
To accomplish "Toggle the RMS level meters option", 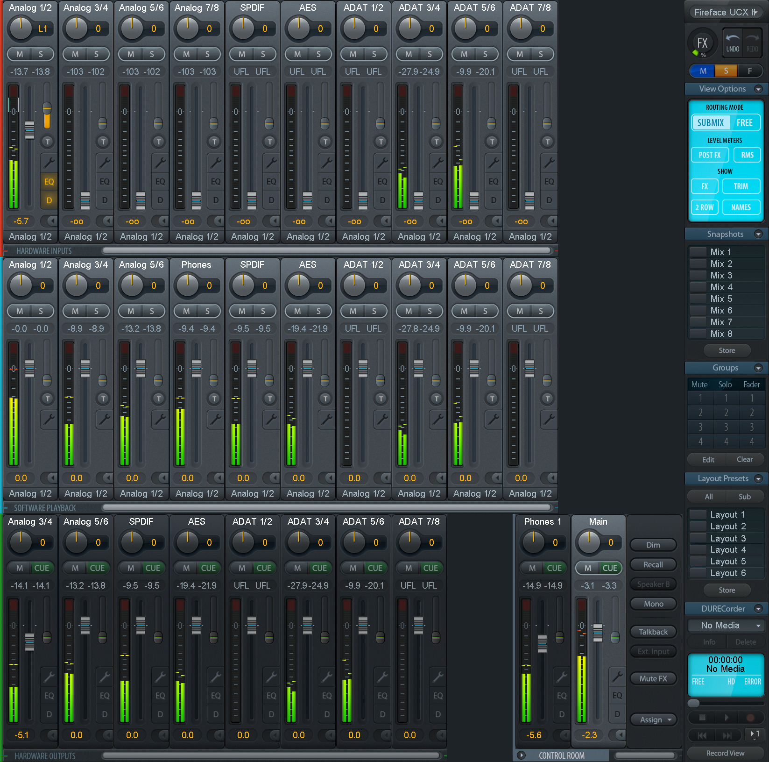I will click(x=747, y=155).
